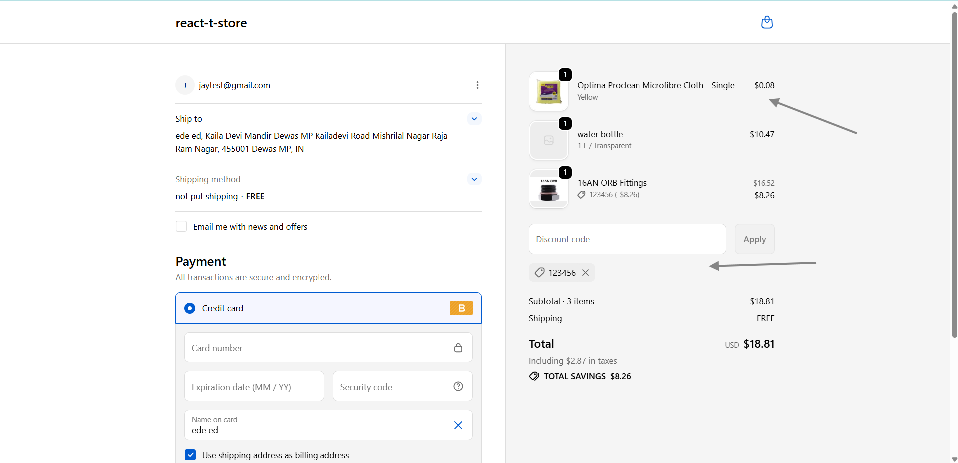958x463 pixels.
Task: Click the 16AN ORB Fittings product thumbnail
Action: point(548,189)
